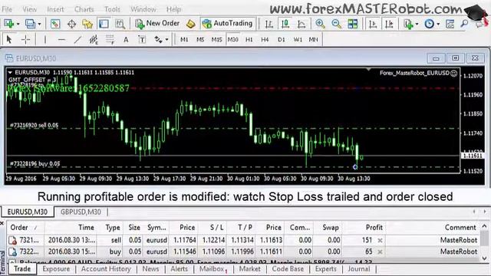The image size is (491, 276).
Task: Expand the Periods dropdown arrow
Action: (438, 24)
